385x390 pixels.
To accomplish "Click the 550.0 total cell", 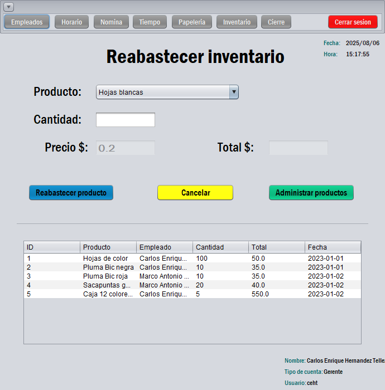I will (x=277, y=294).
